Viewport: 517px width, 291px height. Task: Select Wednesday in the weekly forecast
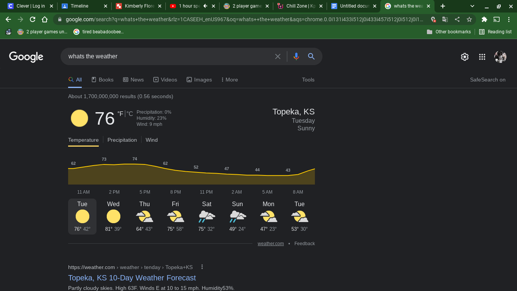pos(113,216)
